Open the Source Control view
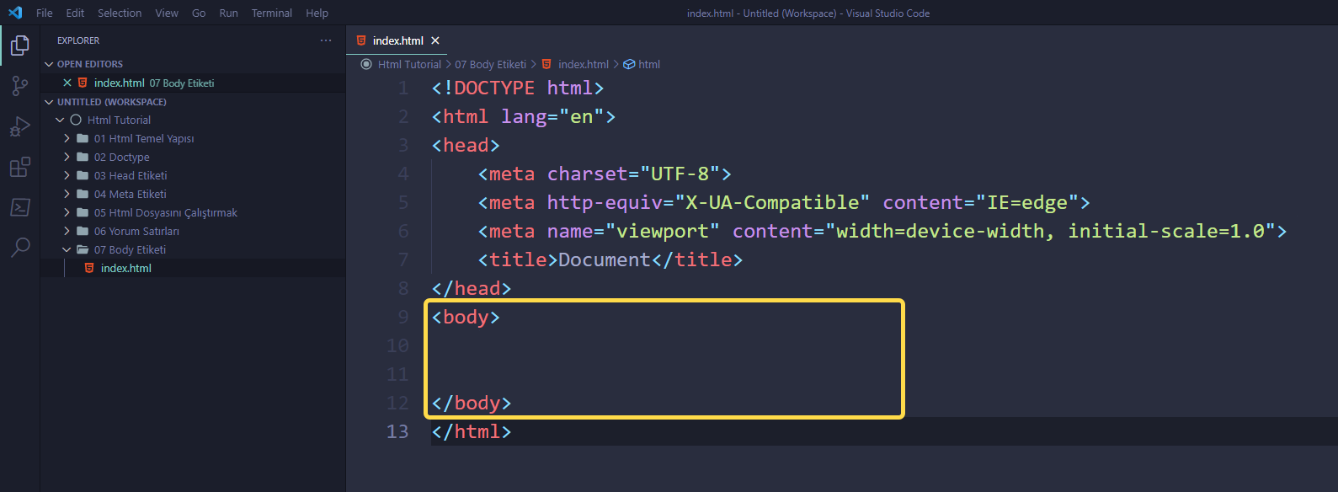Screen dimensions: 1338x492 click(19, 86)
